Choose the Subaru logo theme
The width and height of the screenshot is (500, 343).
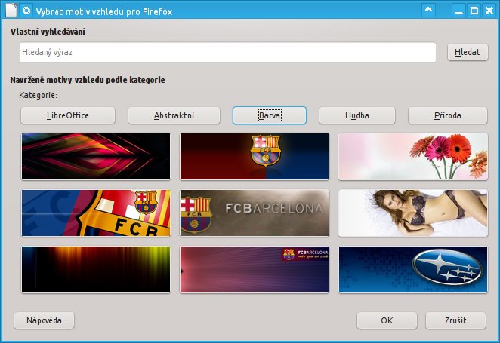pos(413,270)
